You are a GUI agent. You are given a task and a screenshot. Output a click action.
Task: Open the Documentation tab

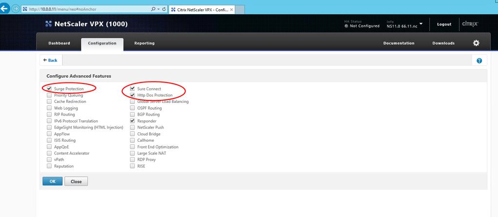tap(399, 43)
